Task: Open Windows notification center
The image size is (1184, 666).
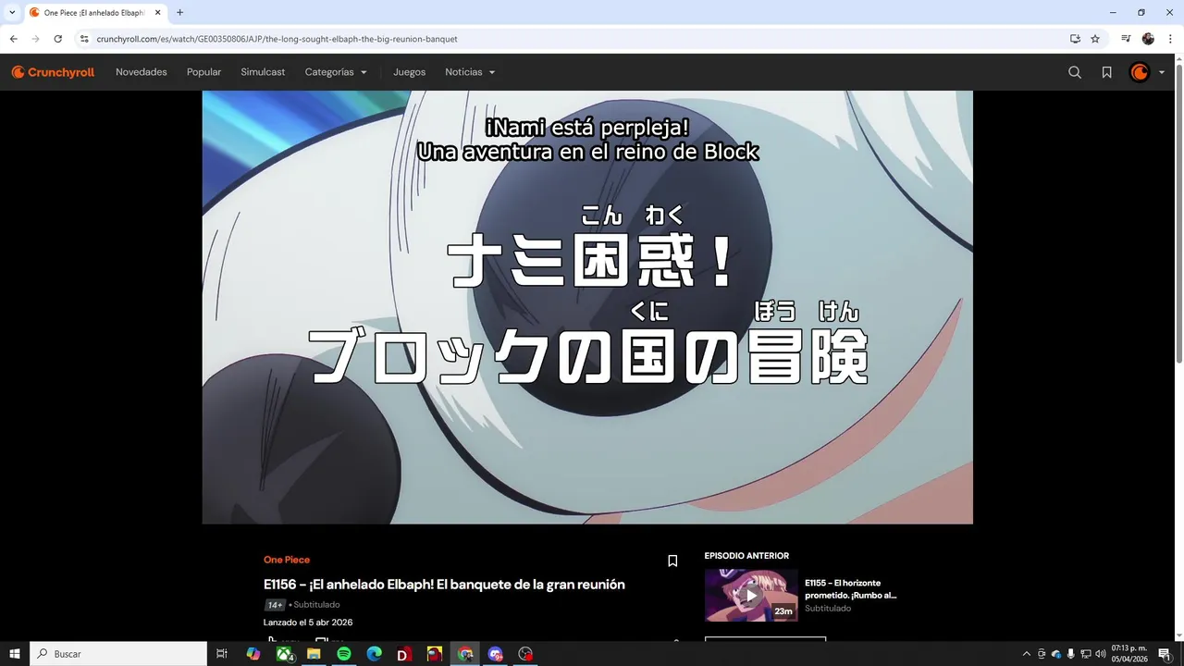Action: [x=1165, y=654]
